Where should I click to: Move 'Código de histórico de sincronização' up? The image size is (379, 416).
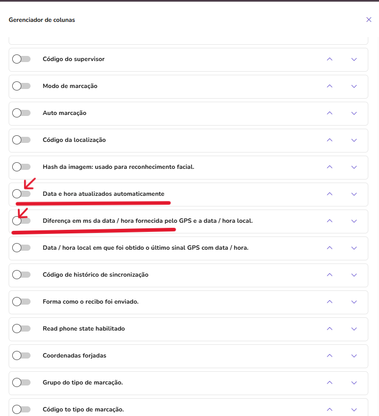(330, 275)
